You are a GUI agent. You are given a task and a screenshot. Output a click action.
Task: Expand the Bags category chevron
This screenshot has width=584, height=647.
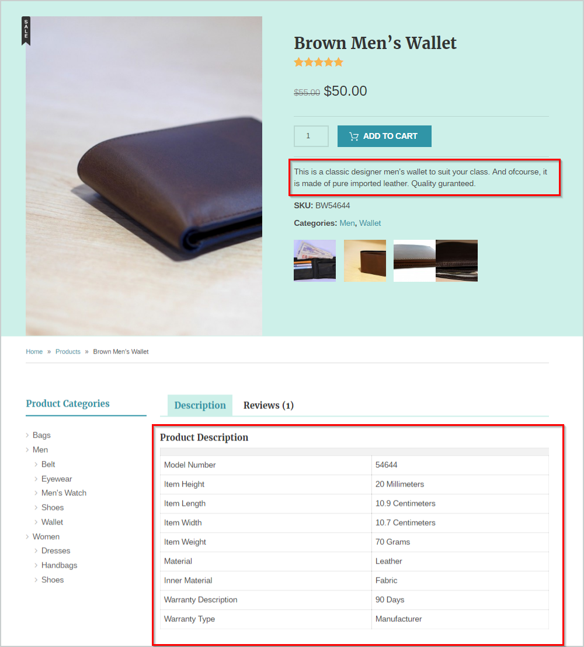pyautogui.click(x=27, y=435)
